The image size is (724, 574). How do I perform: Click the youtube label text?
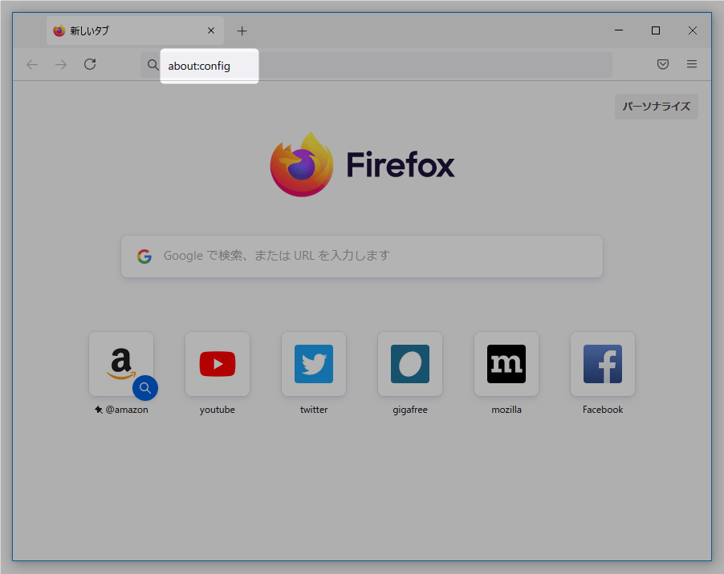click(x=218, y=410)
